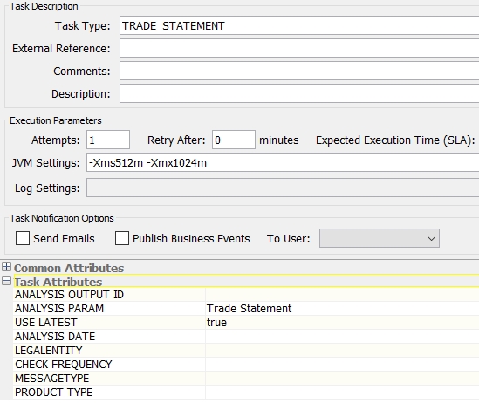Collapse the Task Attributes section
This screenshot has width=479, height=403.
(x=6, y=281)
